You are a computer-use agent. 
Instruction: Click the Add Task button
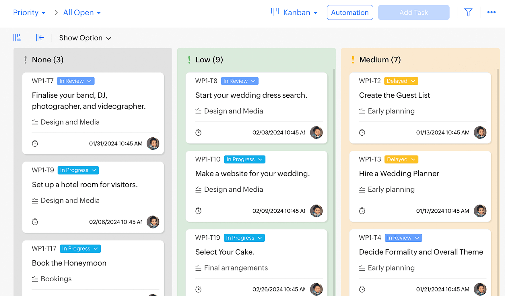point(413,13)
